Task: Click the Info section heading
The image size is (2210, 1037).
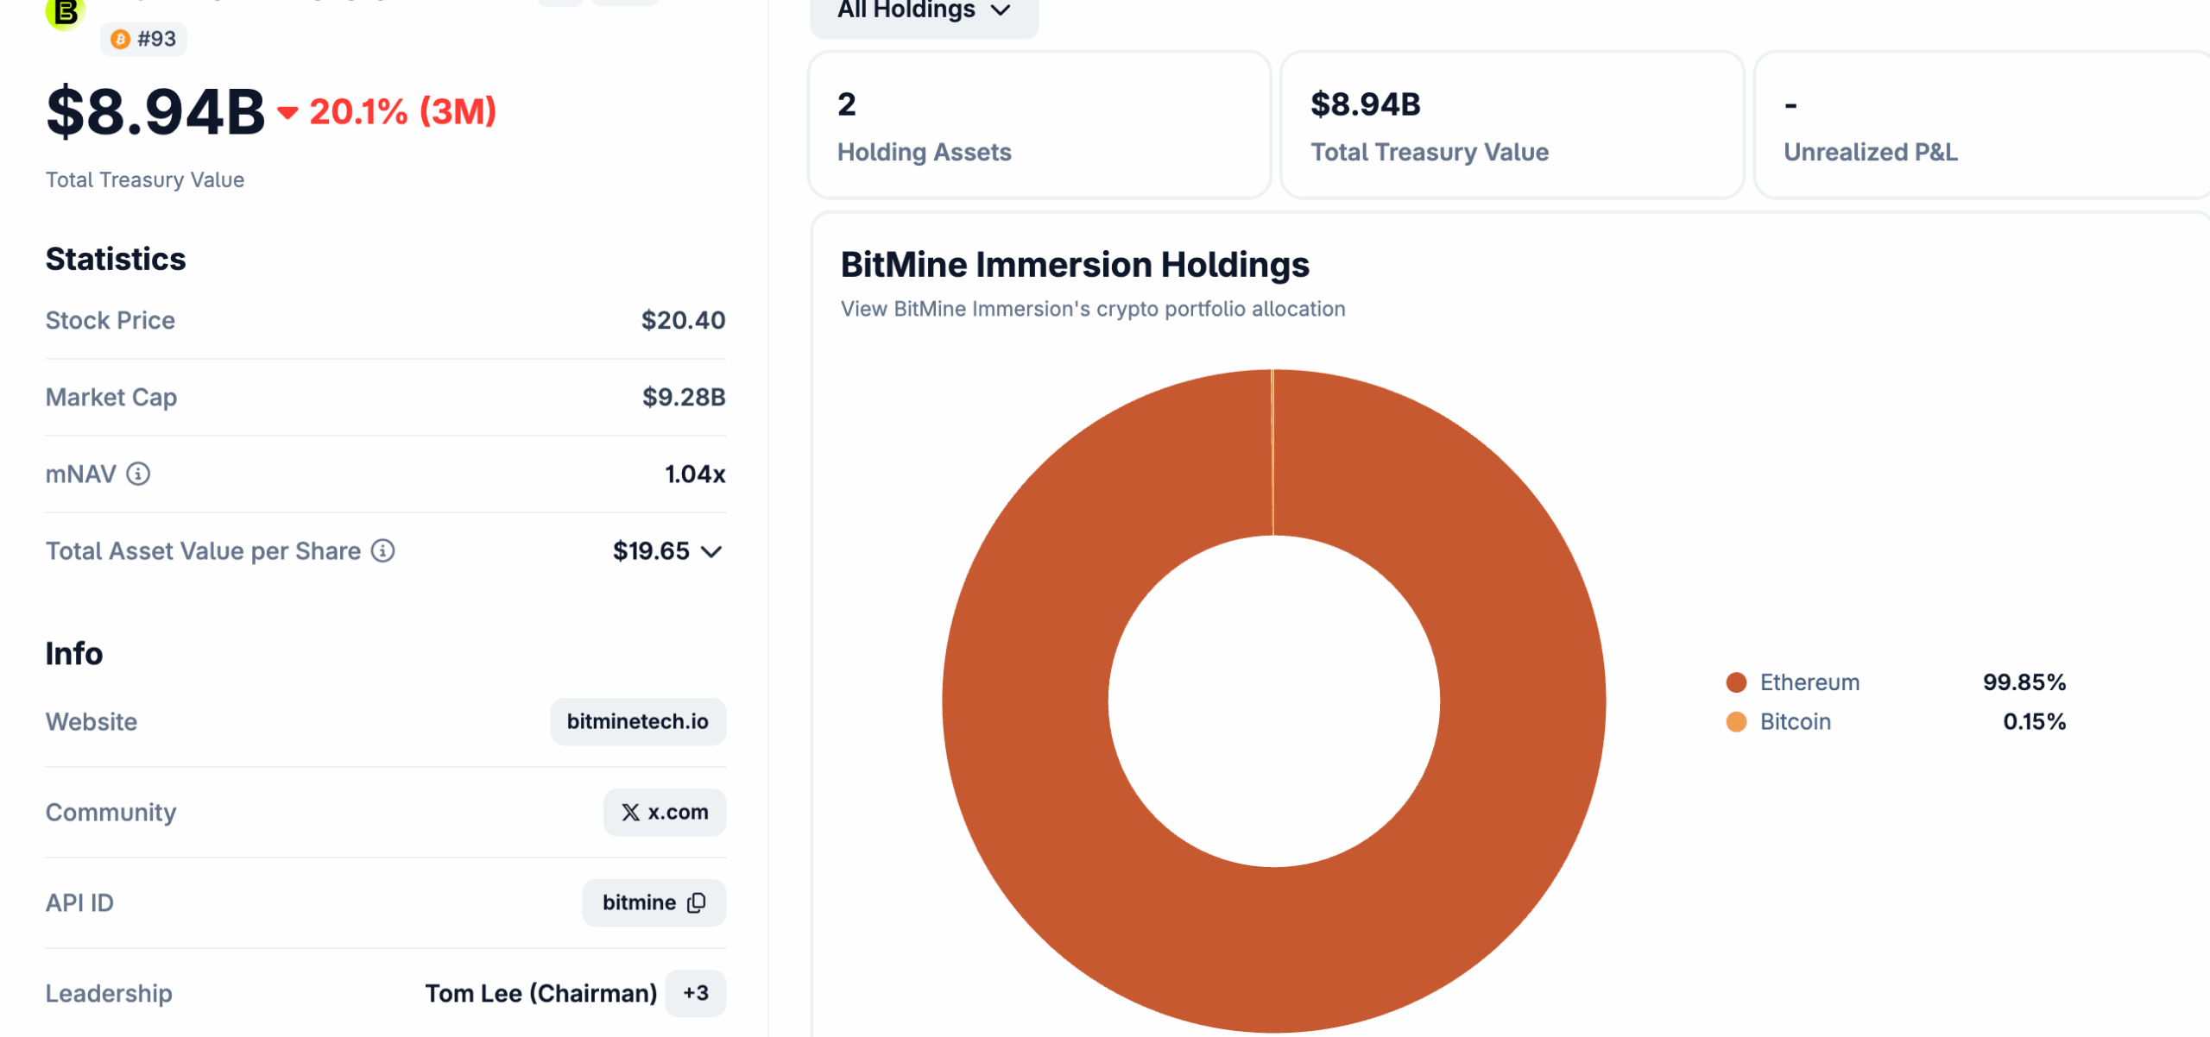Action: click(x=74, y=653)
